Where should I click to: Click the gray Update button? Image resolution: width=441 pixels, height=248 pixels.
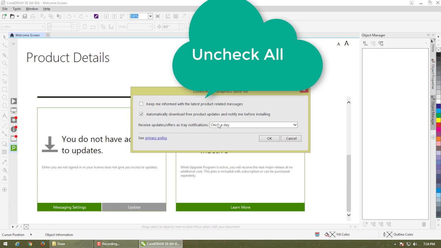134,207
